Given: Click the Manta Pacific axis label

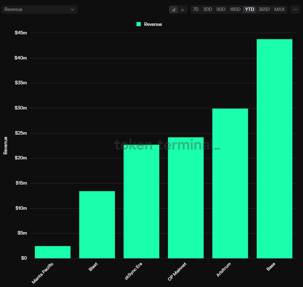Looking at the screenshot, I should coord(42,273).
